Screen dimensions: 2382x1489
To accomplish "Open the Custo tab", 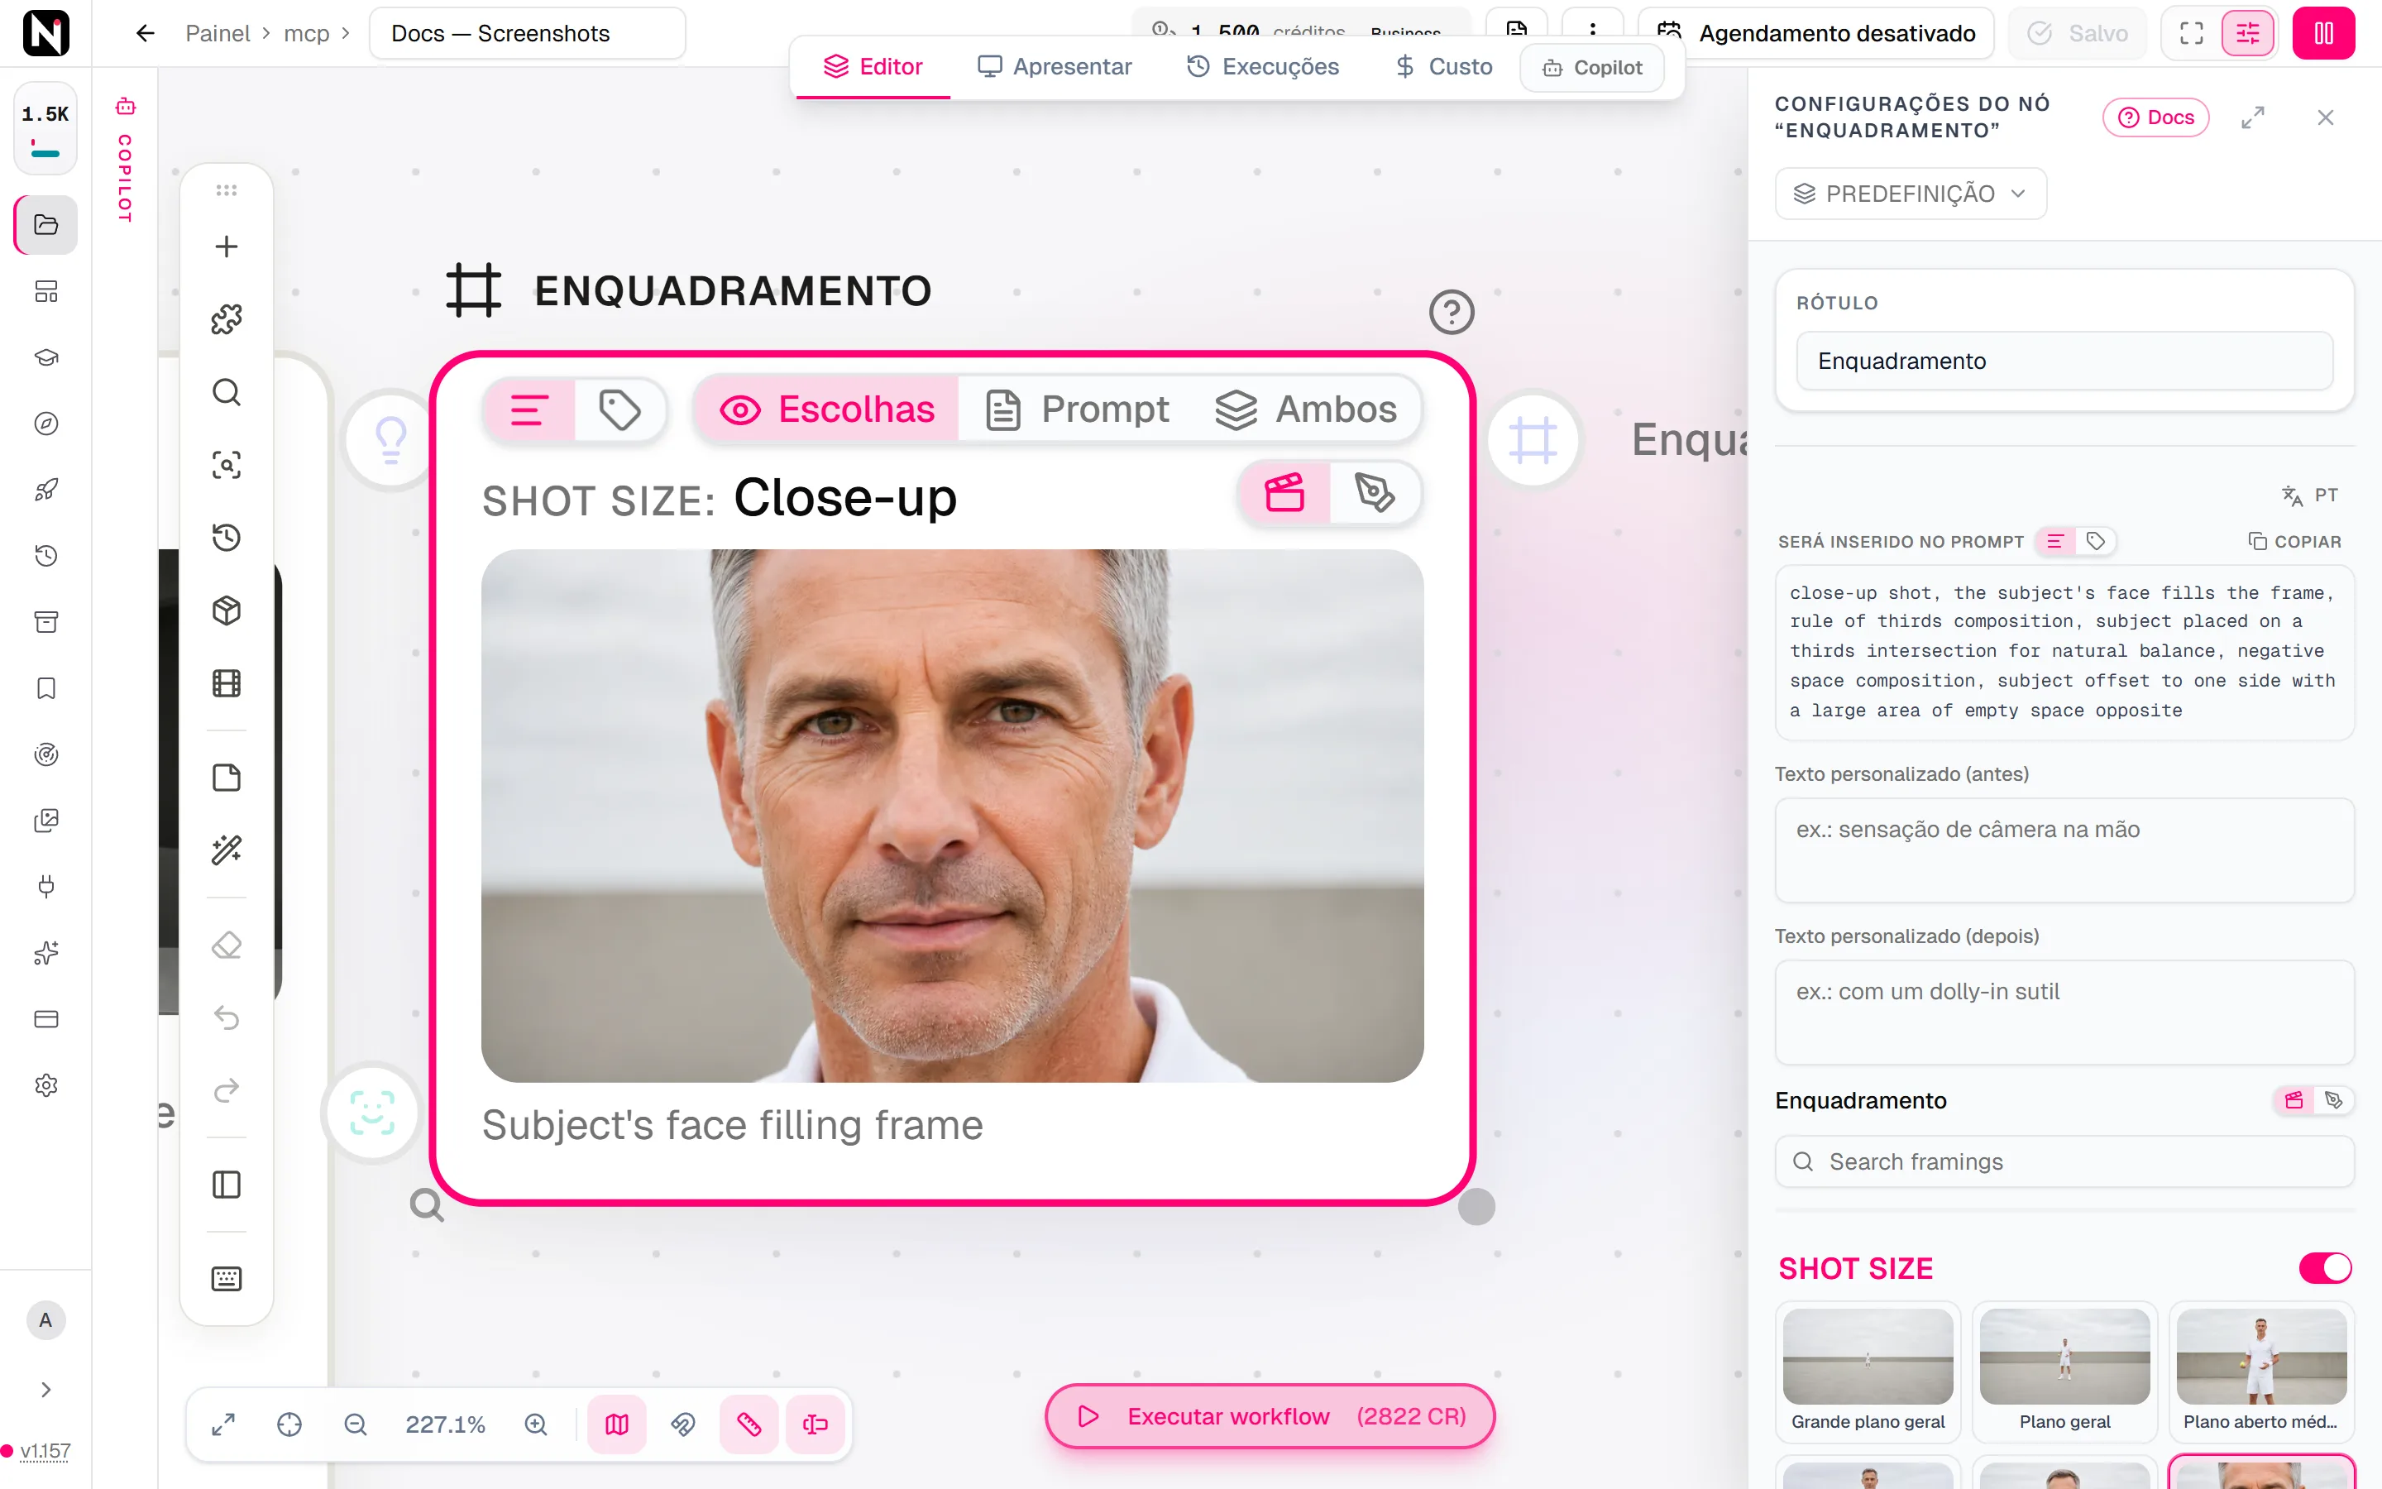I will pyautogui.click(x=1444, y=67).
